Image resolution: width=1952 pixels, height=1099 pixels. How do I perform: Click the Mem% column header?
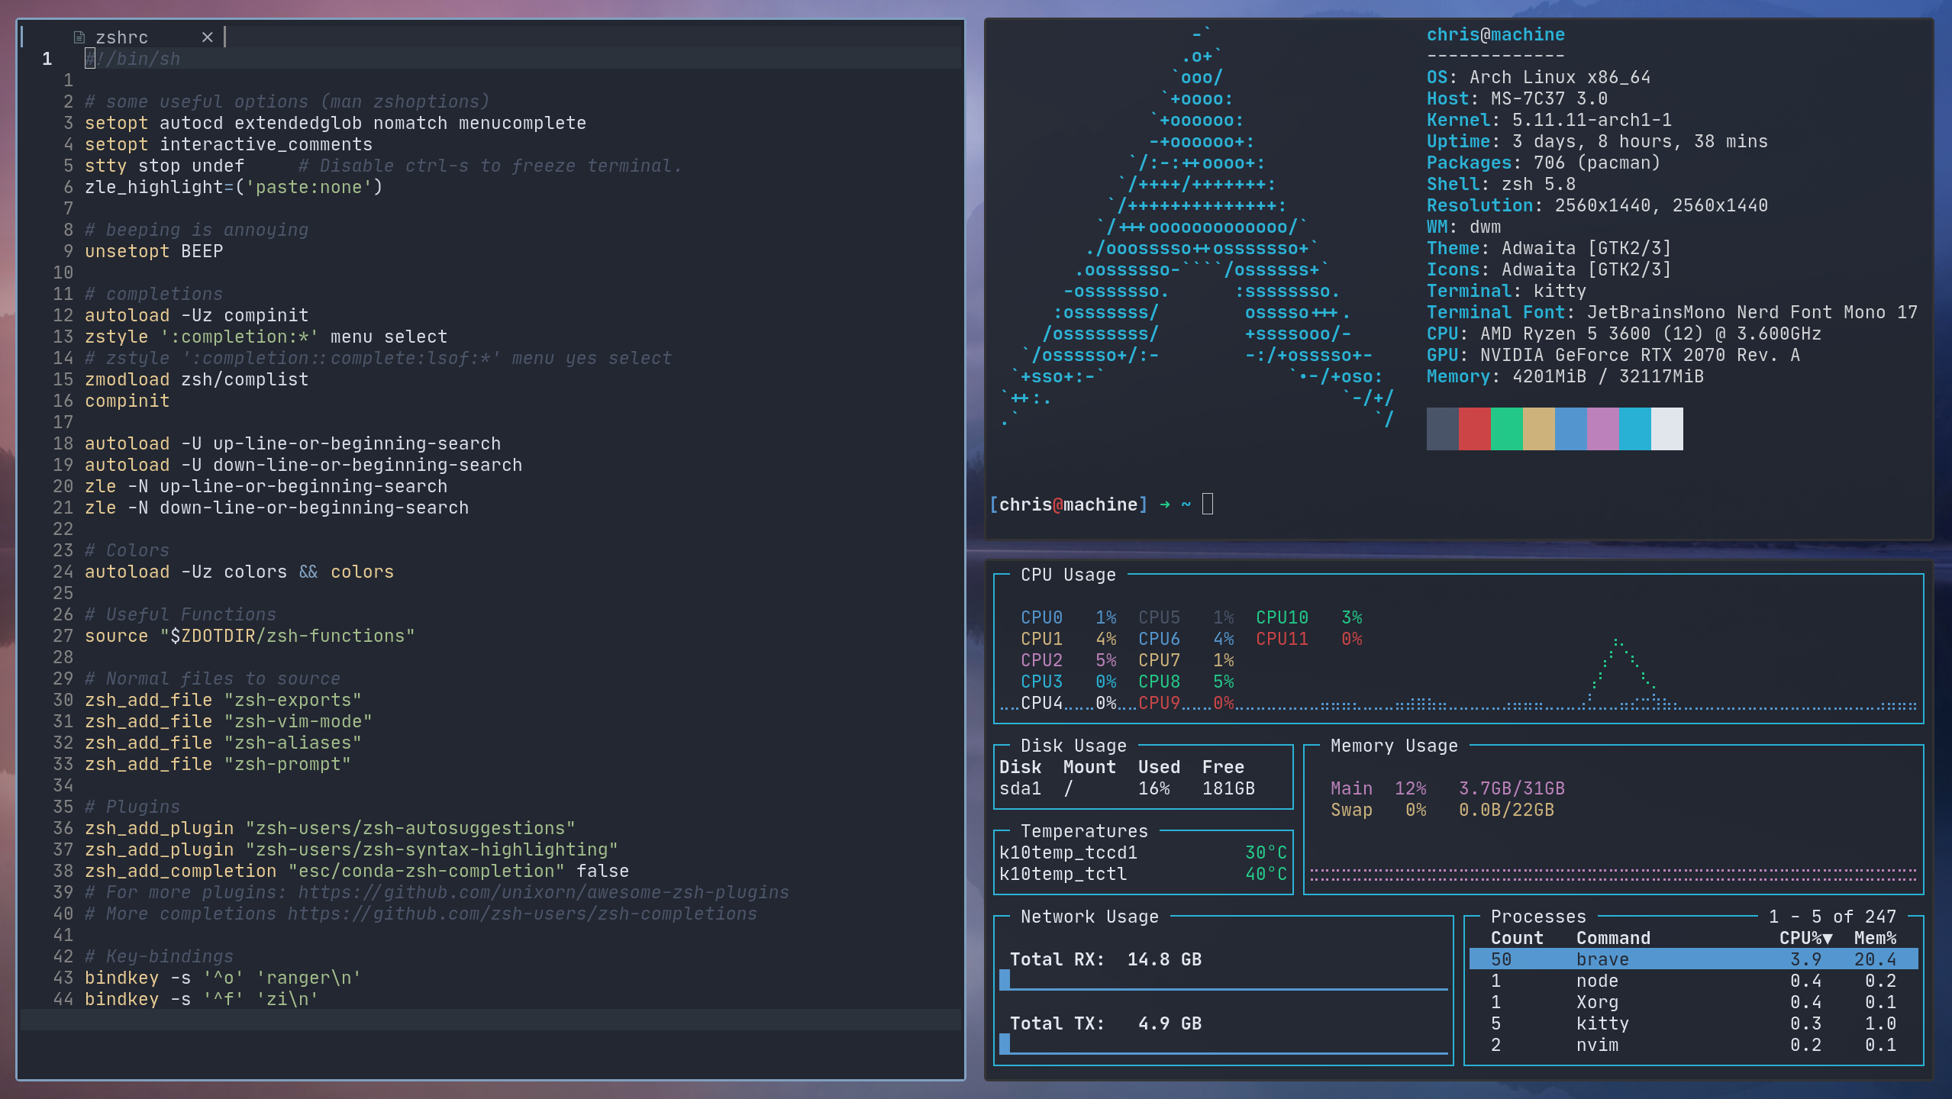pos(1875,938)
